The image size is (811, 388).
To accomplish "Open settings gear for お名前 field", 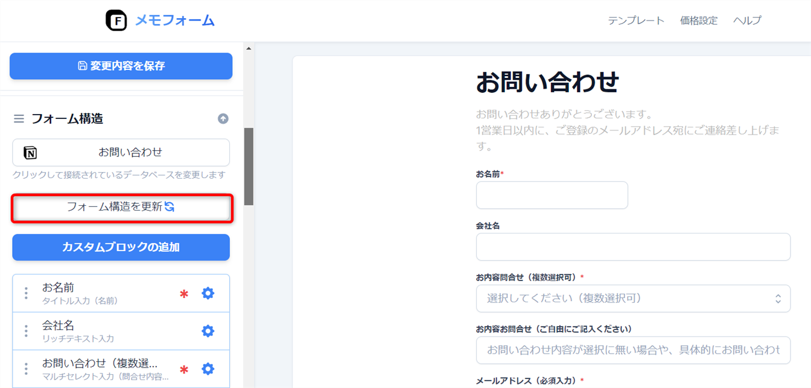I will tap(208, 293).
